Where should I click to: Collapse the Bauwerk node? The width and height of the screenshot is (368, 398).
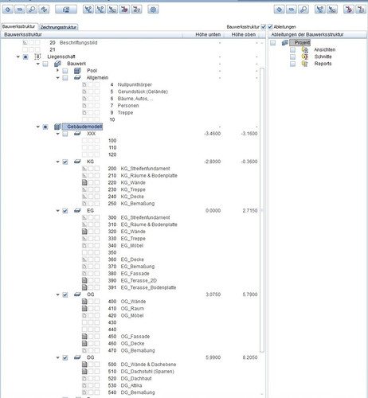[x=37, y=64]
